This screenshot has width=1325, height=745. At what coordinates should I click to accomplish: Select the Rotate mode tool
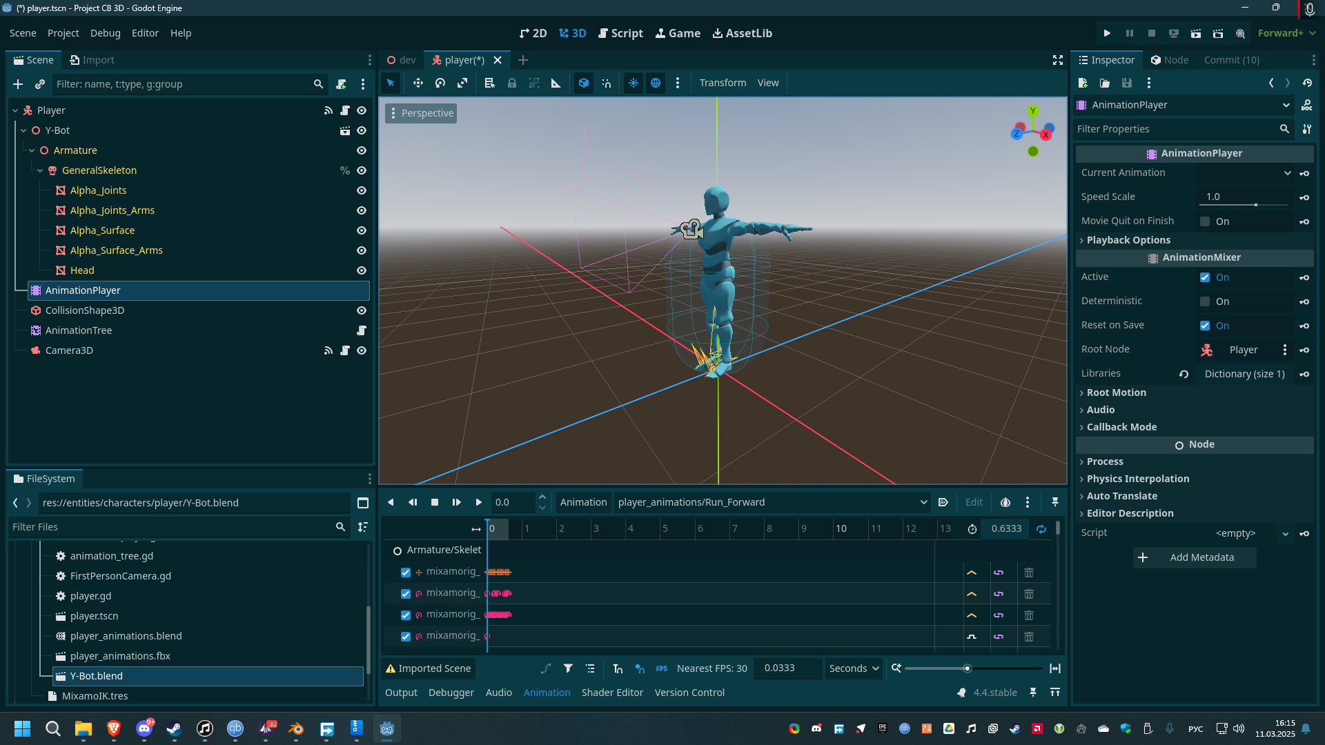coord(440,83)
